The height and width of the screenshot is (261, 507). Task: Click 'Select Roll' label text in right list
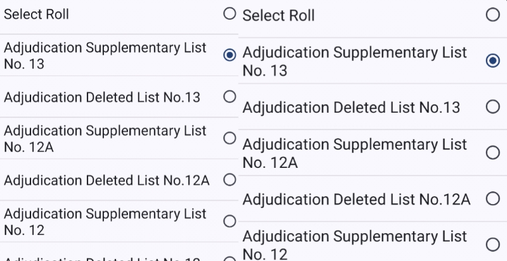point(278,15)
